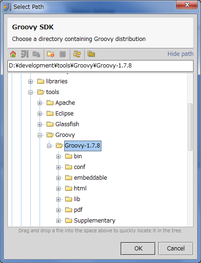
Task: Collapse the Groovy-1.7.8 folder node
Action: [x=49, y=146]
